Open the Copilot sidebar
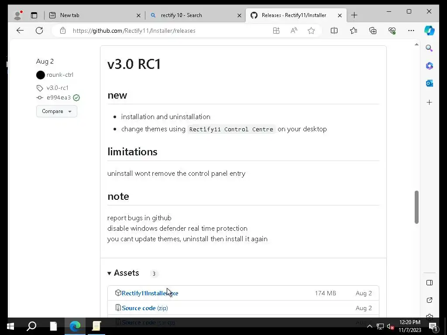Screen dimensions: 447x335 (x=430, y=31)
